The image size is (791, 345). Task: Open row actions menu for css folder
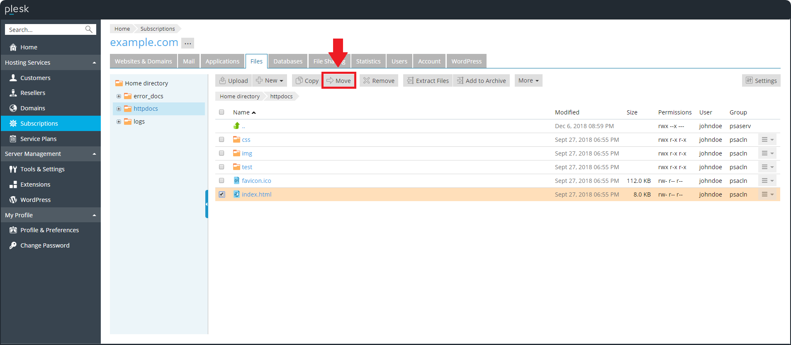click(767, 140)
